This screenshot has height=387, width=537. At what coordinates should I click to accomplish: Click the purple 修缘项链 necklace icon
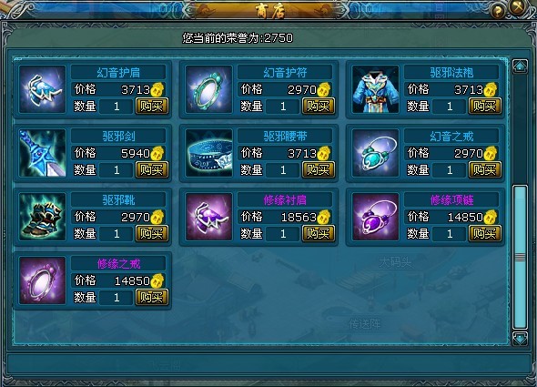pos(376,217)
